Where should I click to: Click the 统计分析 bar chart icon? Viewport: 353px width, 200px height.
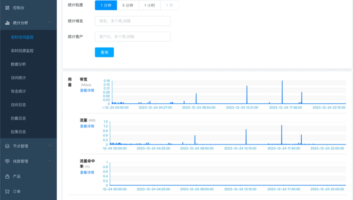coord(7,23)
